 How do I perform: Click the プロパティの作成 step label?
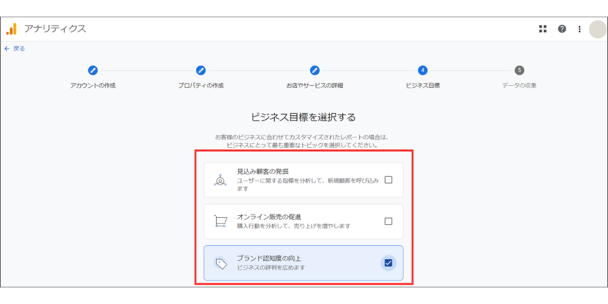coord(201,86)
